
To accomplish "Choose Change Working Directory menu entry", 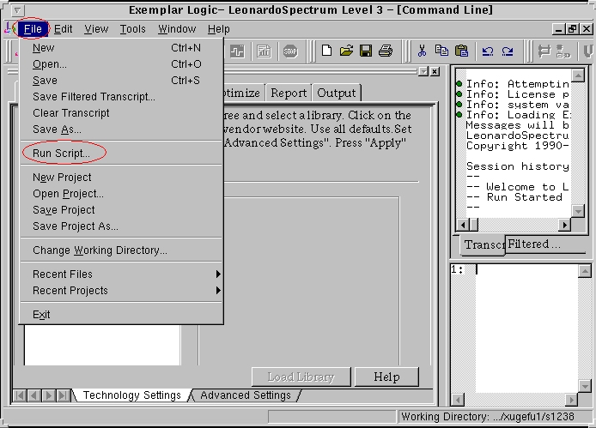I will pyautogui.click(x=100, y=250).
